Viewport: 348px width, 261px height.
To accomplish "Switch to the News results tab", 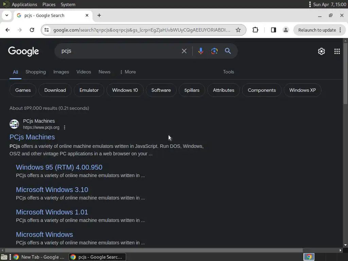I will [104, 72].
